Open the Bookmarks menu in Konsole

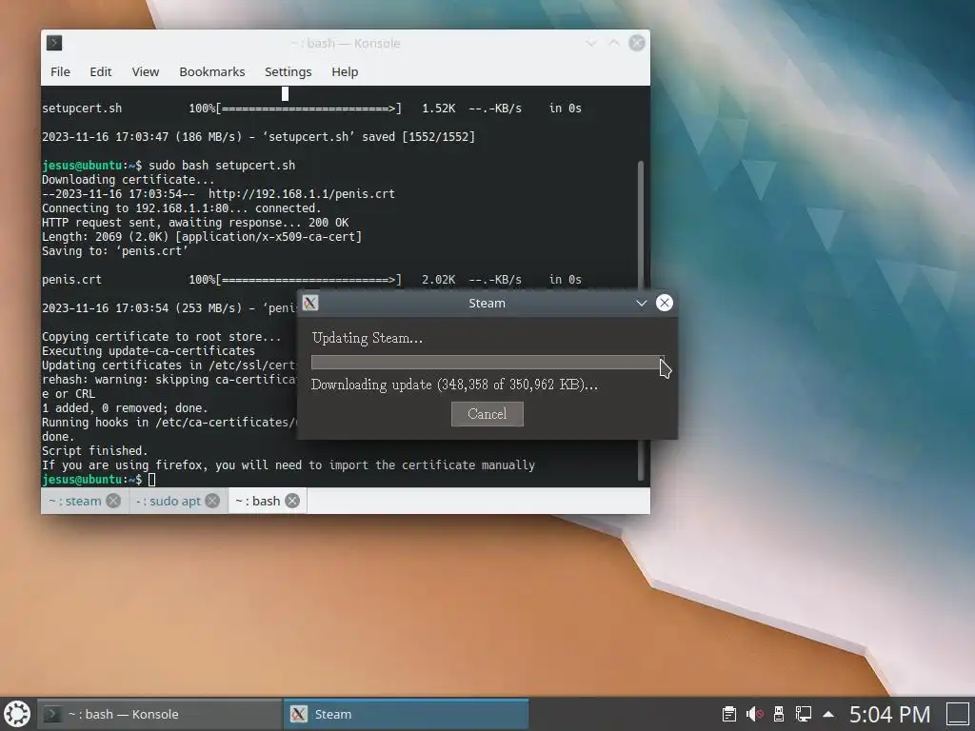click(212, 71)
